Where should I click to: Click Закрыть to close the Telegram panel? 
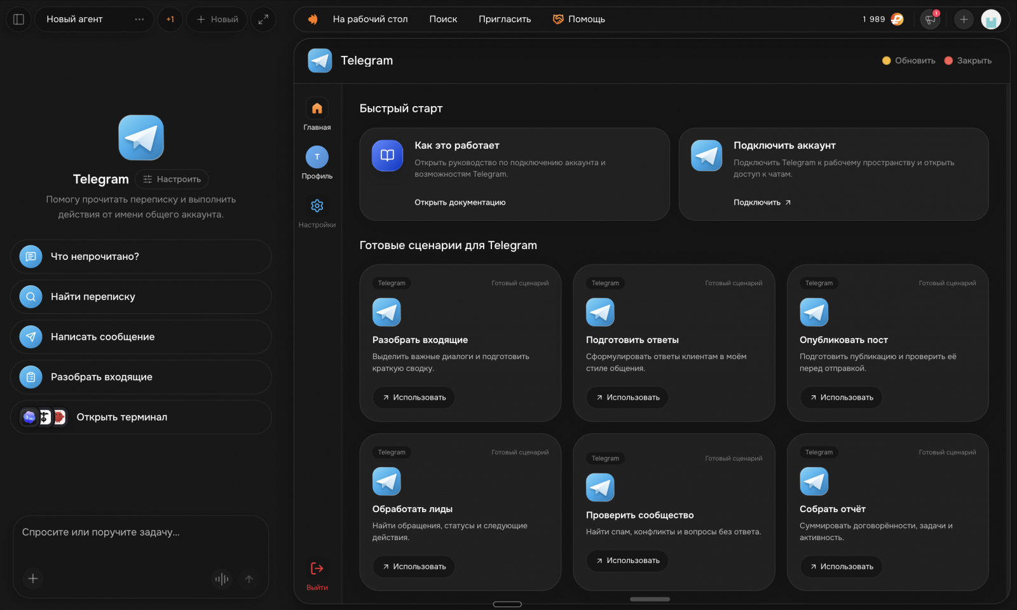(x=968, y=60)
